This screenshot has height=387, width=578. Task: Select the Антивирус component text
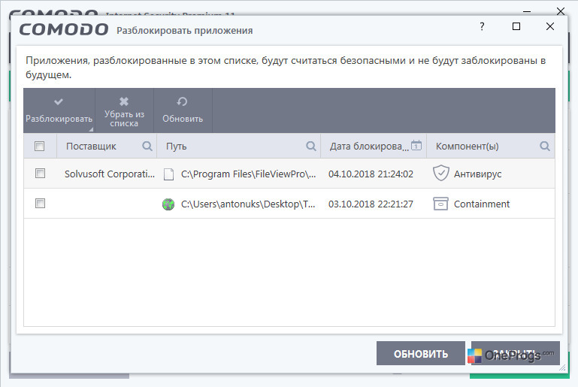(x=478, y=174)
